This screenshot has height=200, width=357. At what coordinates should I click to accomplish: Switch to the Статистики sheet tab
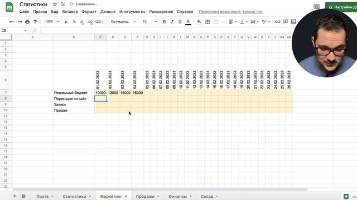point(74,196)
